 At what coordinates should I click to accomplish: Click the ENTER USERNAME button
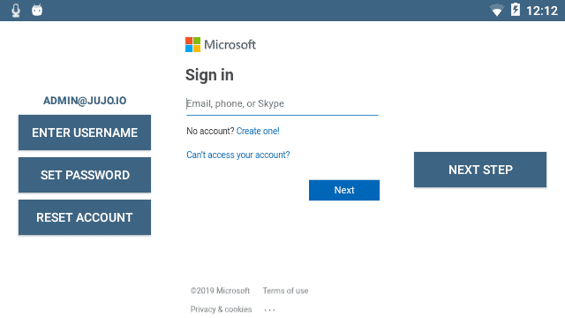coord(85,132)
